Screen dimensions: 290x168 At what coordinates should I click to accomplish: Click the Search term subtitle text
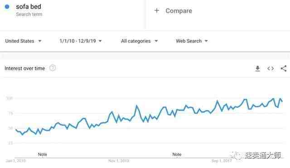[29, 14]
